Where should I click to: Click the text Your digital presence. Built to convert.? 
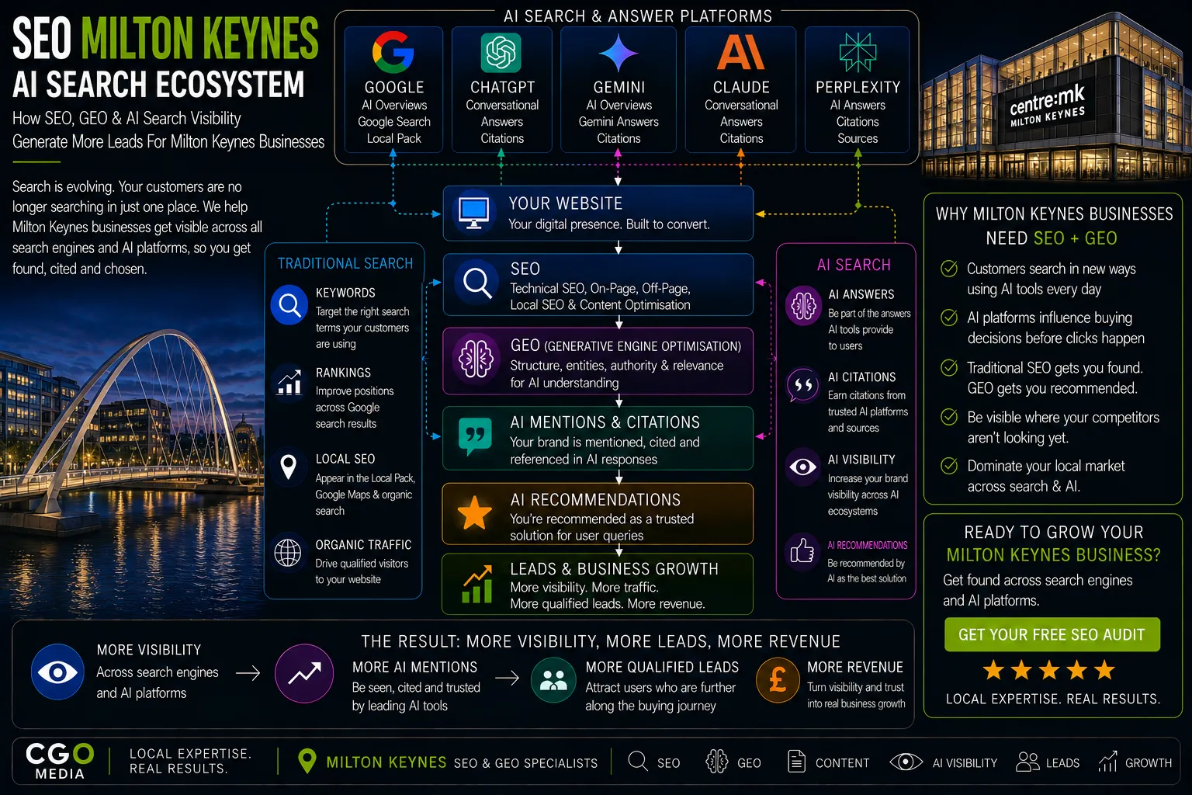click(x=609, y=224)
